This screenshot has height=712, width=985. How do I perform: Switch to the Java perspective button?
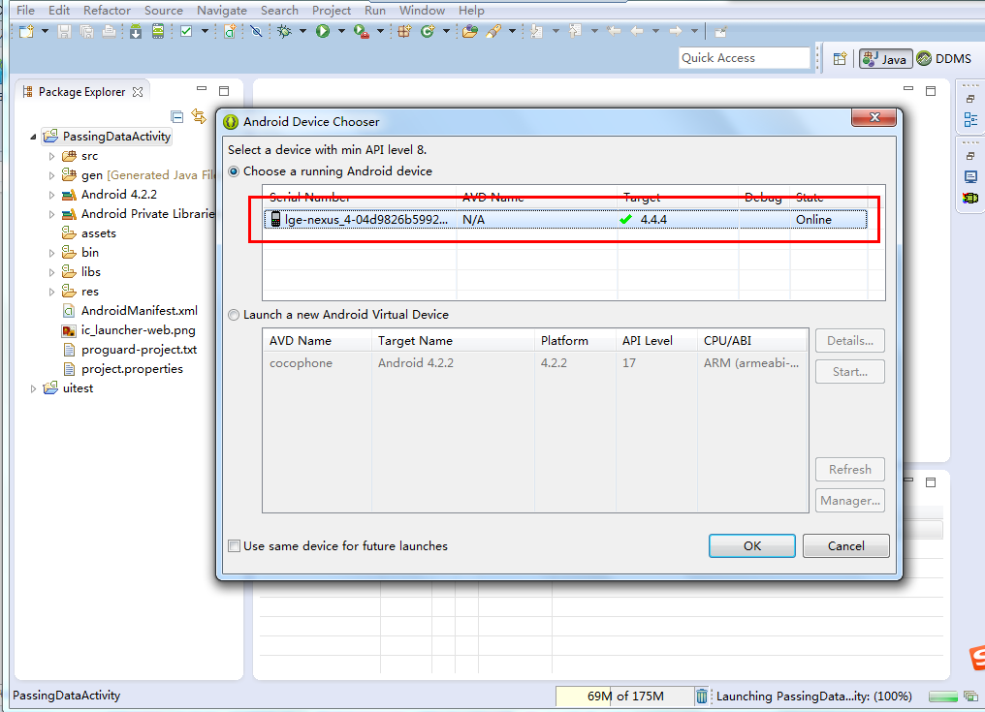(885, 58)
